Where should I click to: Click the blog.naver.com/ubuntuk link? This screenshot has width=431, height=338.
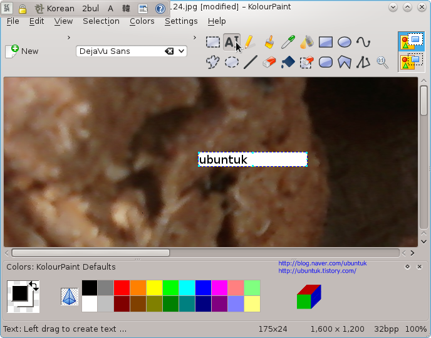[323, 263]
